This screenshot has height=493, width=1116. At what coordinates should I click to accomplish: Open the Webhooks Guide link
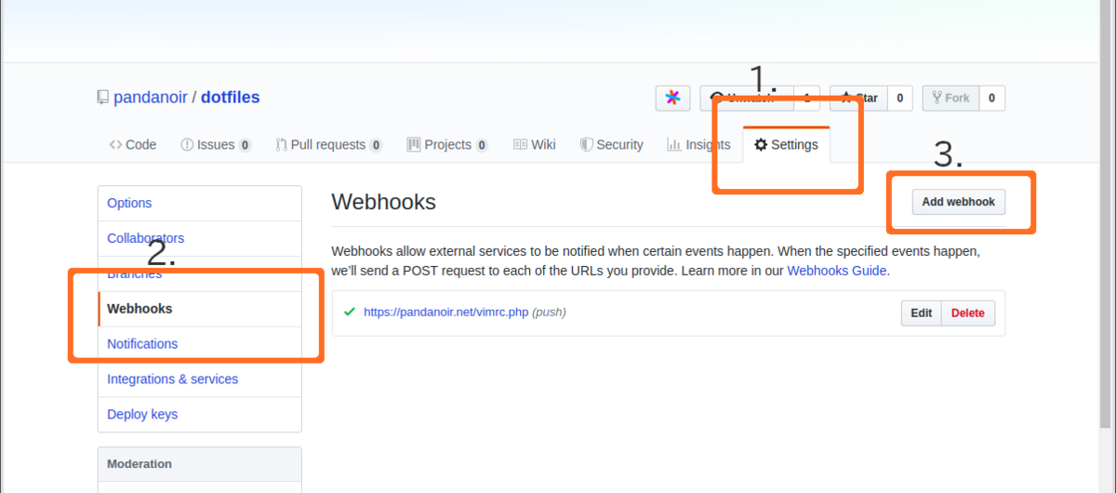pos(837,271)
